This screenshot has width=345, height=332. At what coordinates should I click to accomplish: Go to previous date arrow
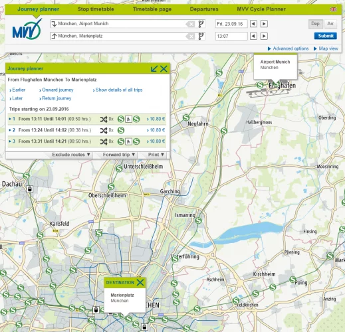253,24
